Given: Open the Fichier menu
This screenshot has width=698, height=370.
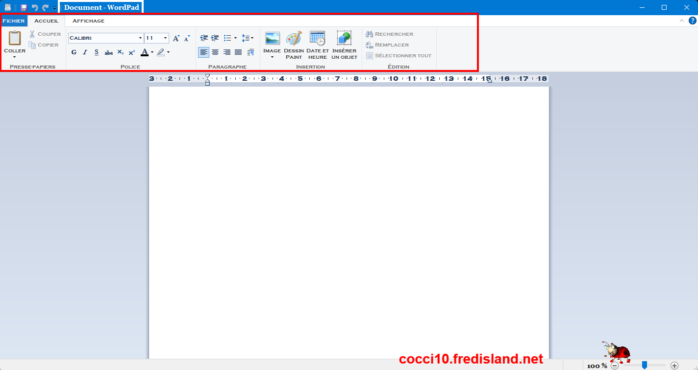Looking at the screenshot, I should [14, 21].
